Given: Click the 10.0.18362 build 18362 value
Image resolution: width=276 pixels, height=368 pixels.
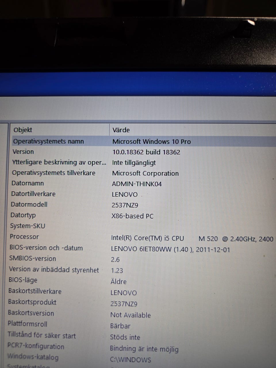Looking at the screenshot, I should tap(146, 152).
